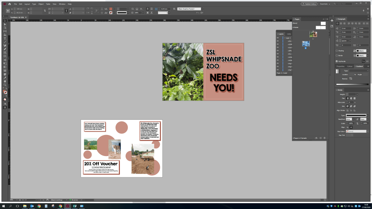Screen dimensions: 372x209
Task: Select page 1 thumbnail in Pages panel
Action: pos(313,34)
